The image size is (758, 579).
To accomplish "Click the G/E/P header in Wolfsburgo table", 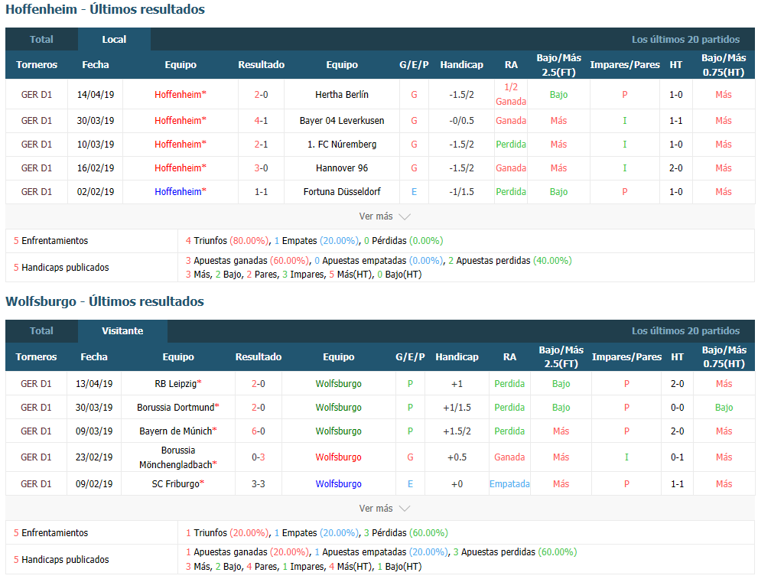I will point(410,357).
